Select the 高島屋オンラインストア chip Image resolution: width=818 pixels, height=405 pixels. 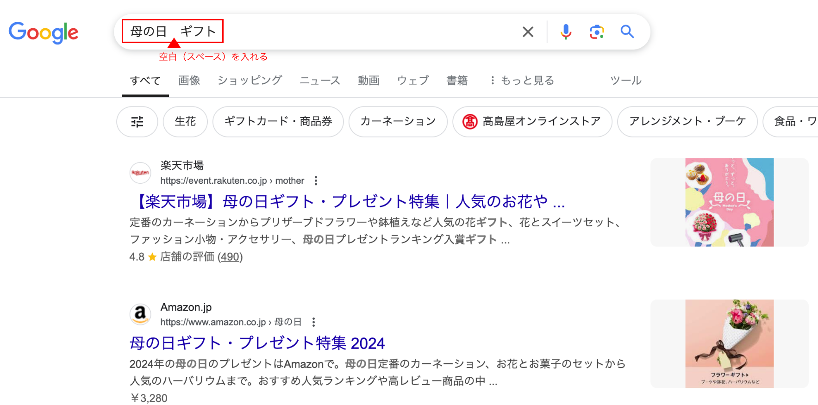[532, 122]
